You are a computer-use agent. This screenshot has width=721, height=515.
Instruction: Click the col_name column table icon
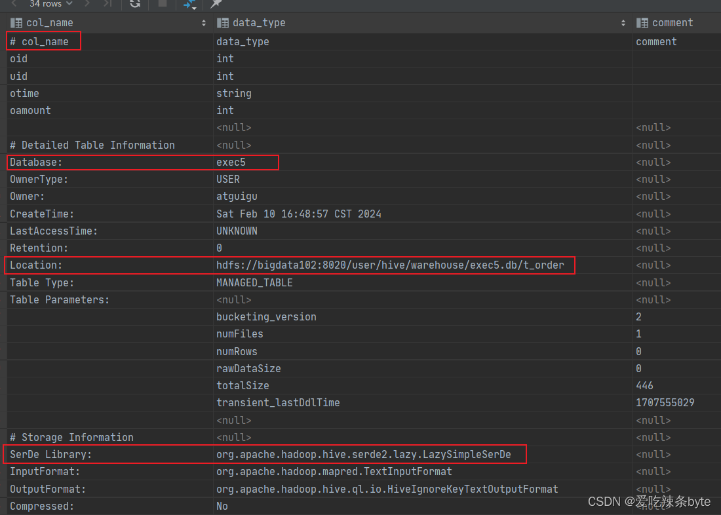pos(16,23)
